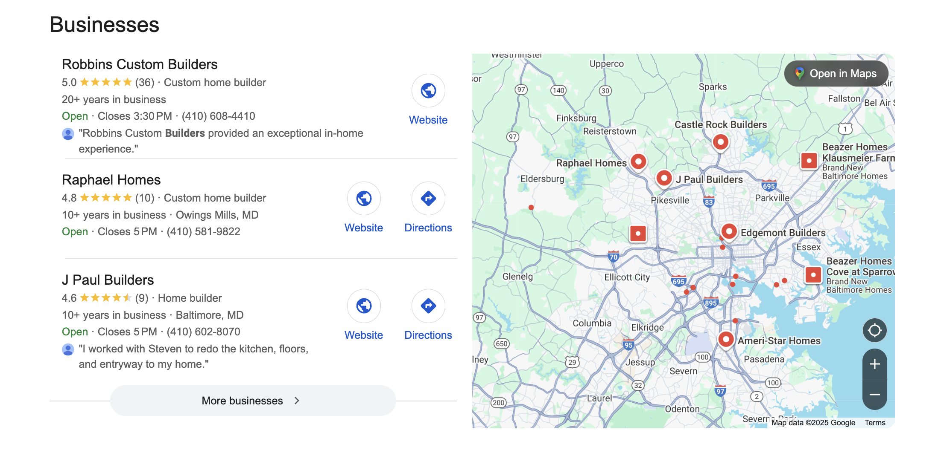The height and width of the screenshot is (450, 941).
Task: Select the J Paul Builders map pin
Action: tap(664, 178)
